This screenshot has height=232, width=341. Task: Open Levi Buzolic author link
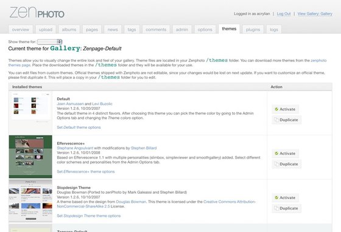102,104
